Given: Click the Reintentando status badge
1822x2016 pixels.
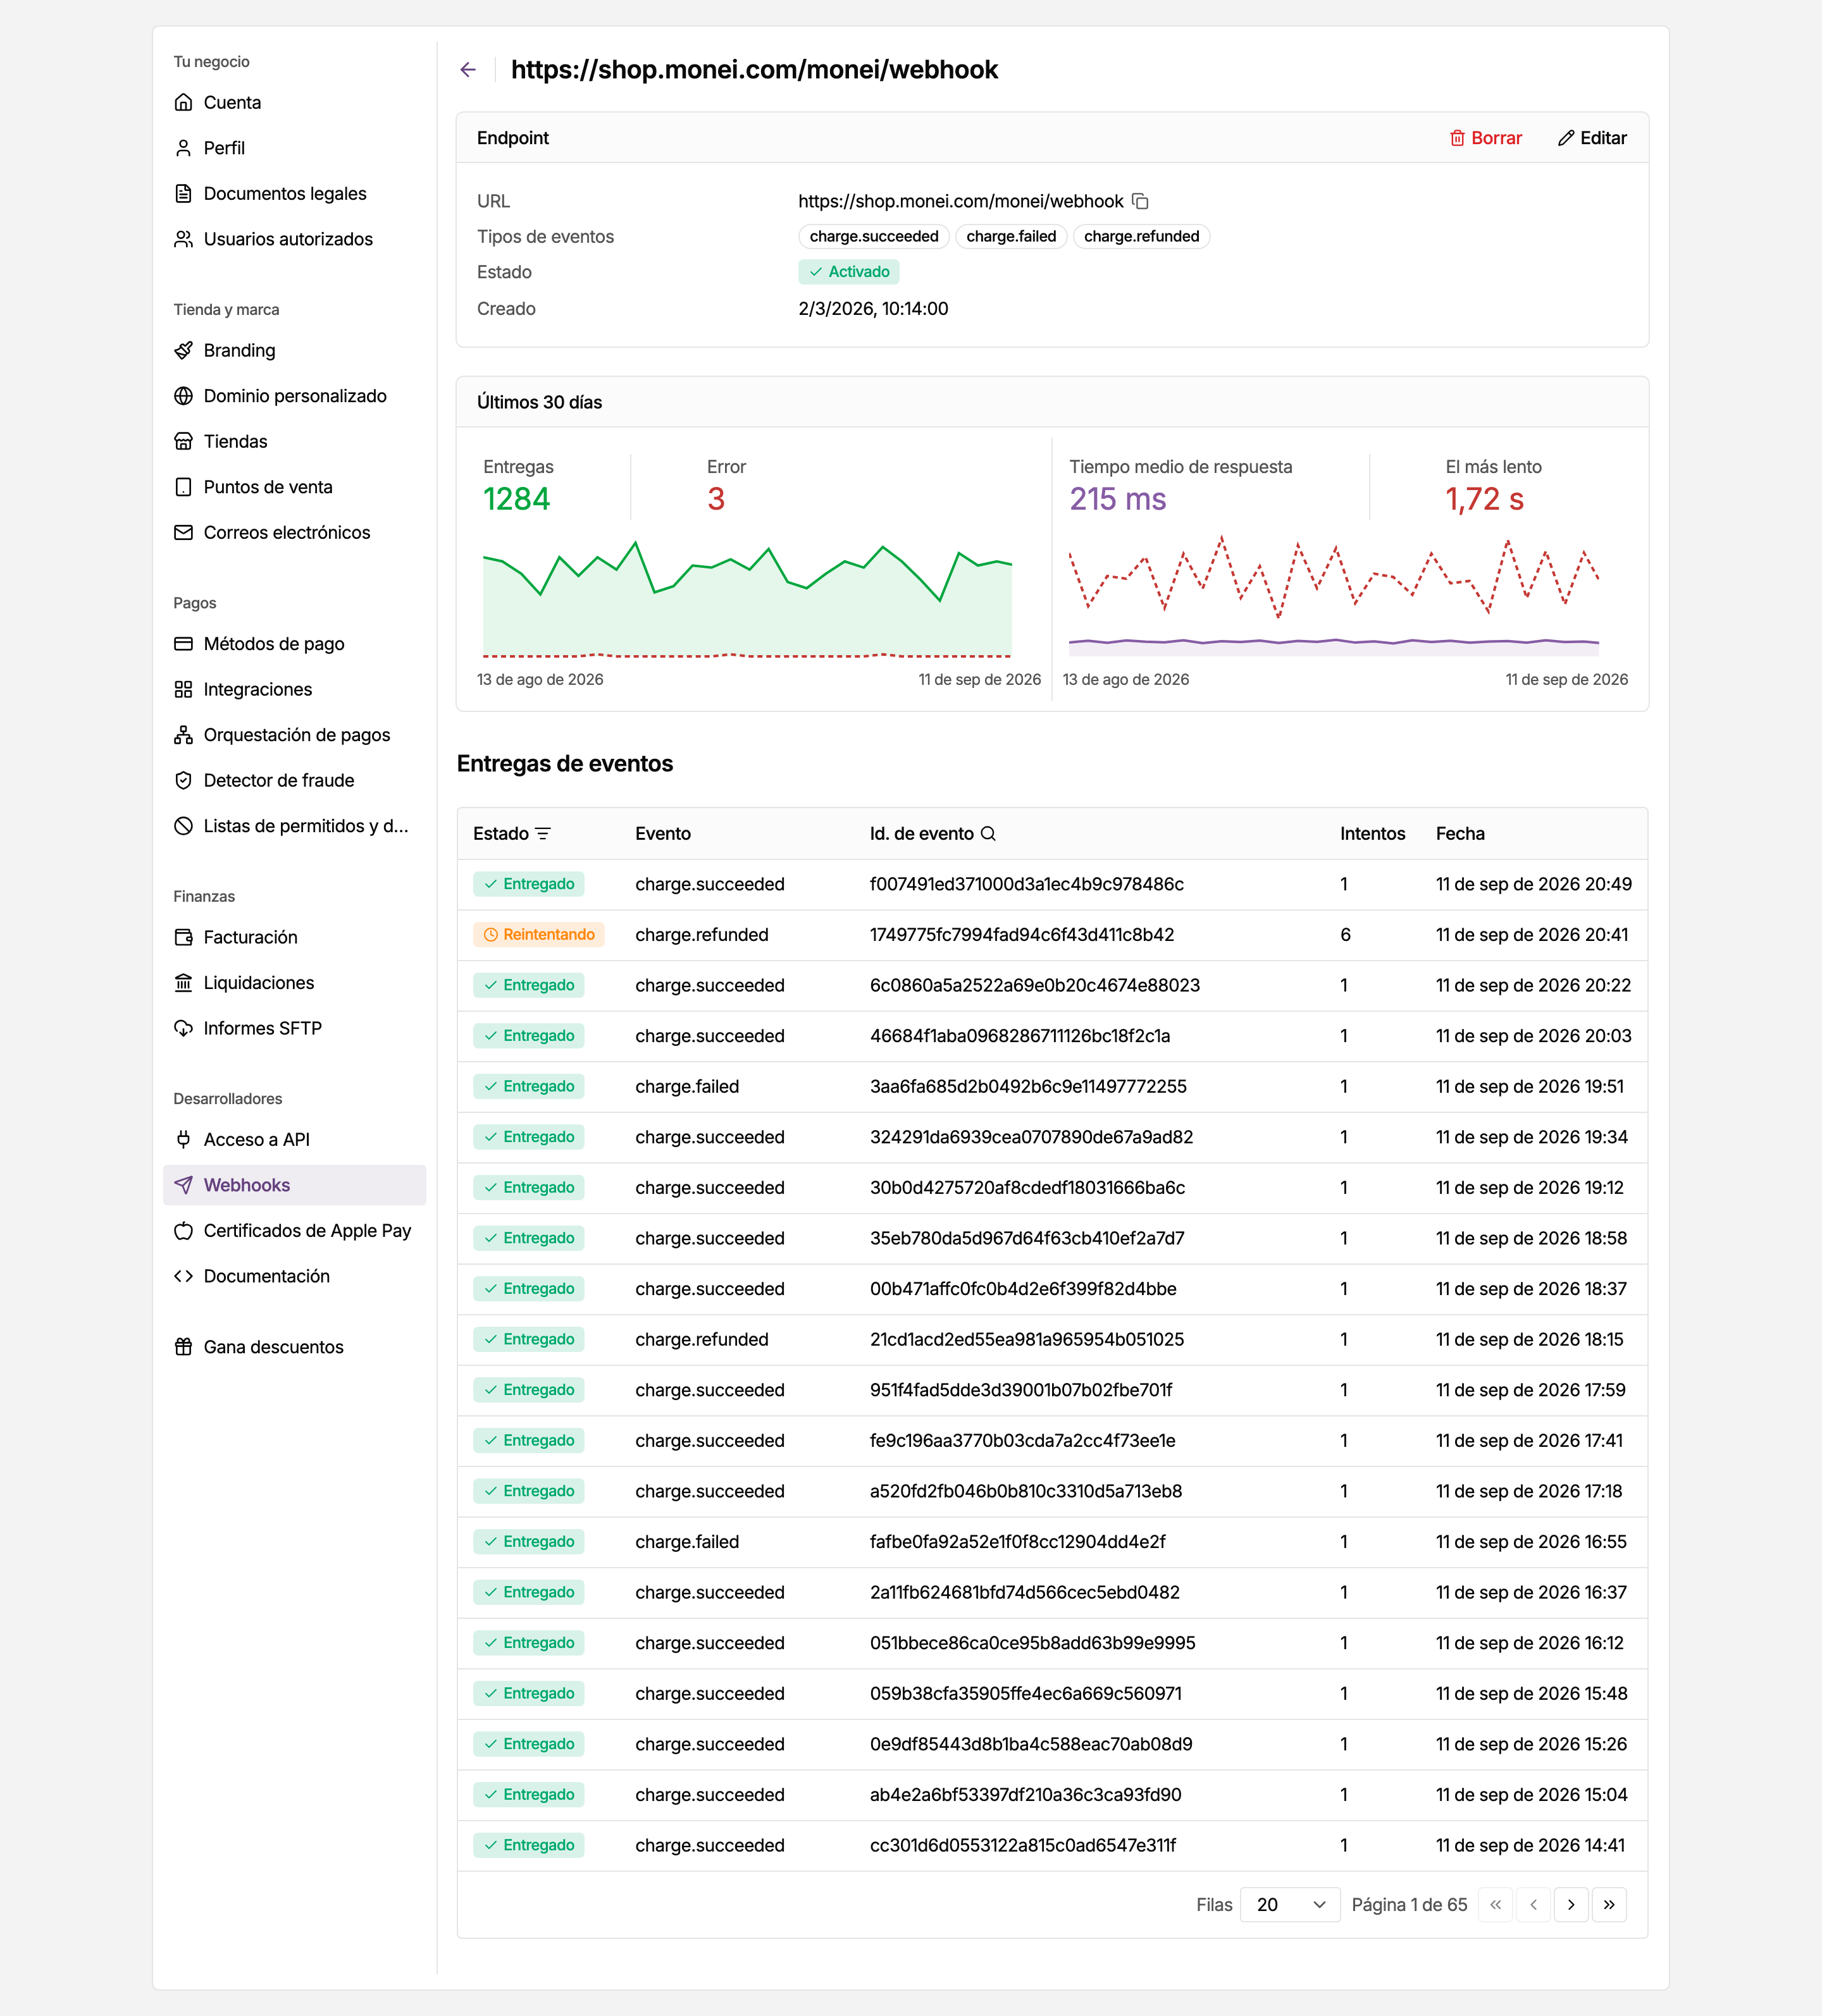Looking at the screenshot, I should point(538,935).
